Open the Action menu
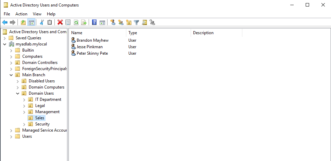 point(21,14)
